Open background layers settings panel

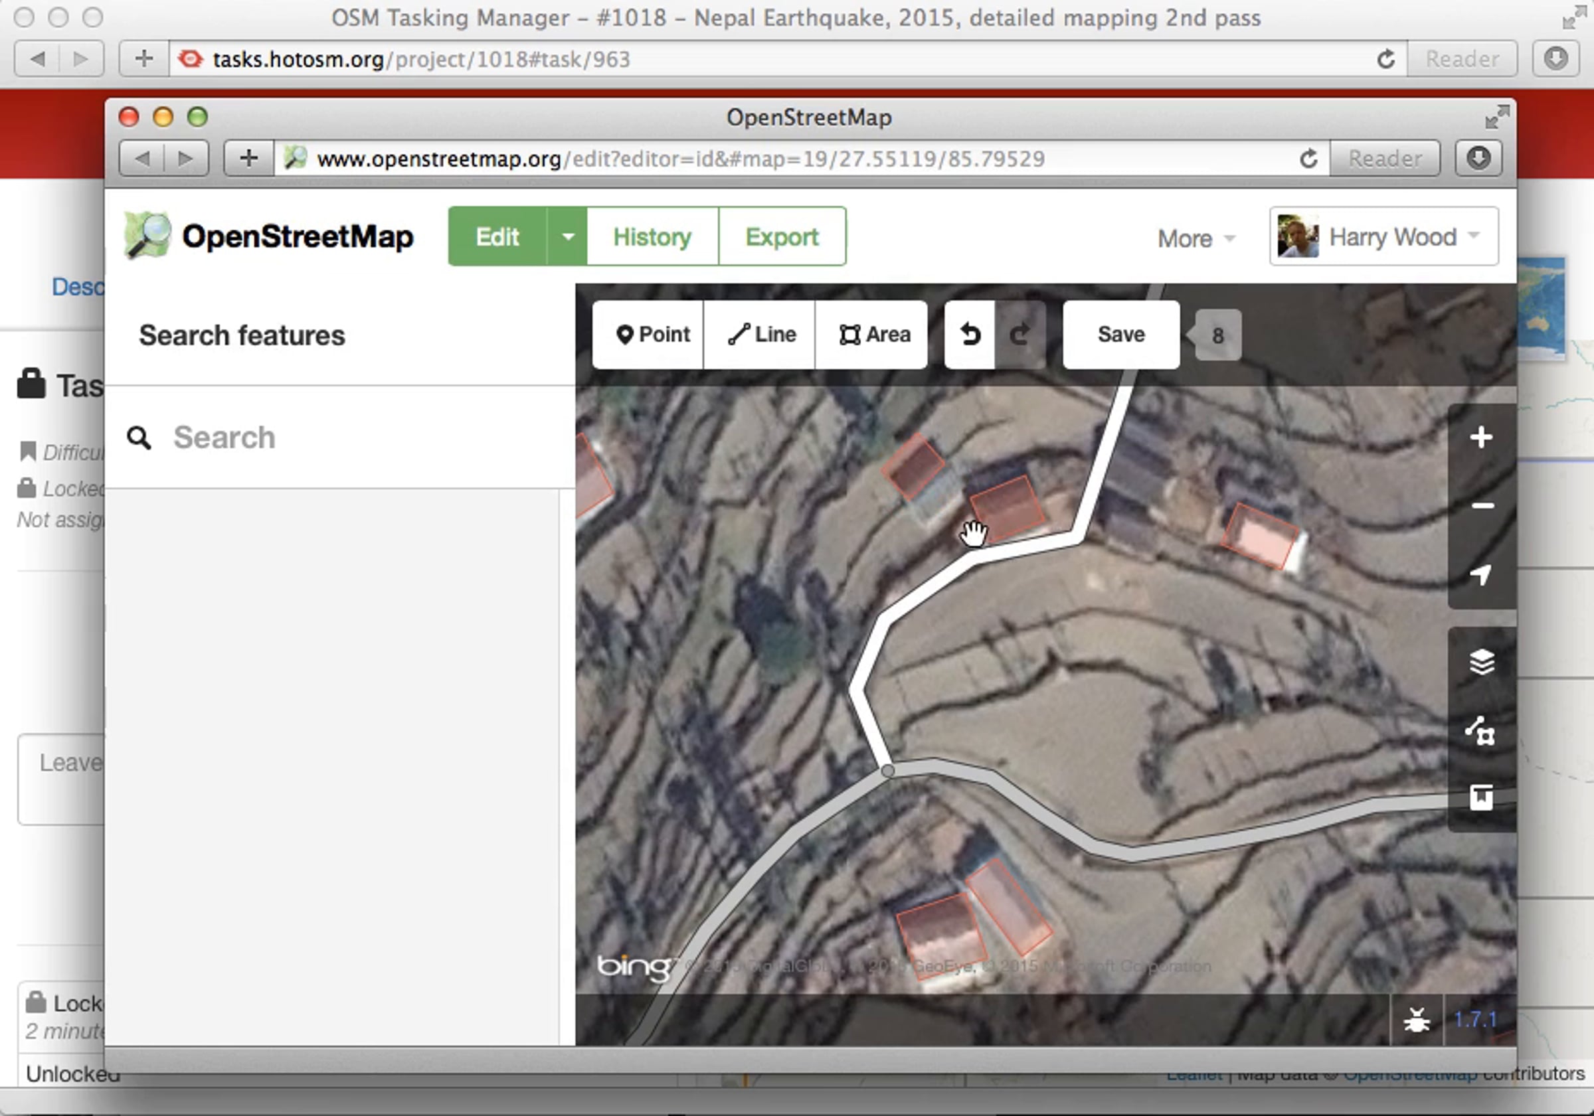1480,661
